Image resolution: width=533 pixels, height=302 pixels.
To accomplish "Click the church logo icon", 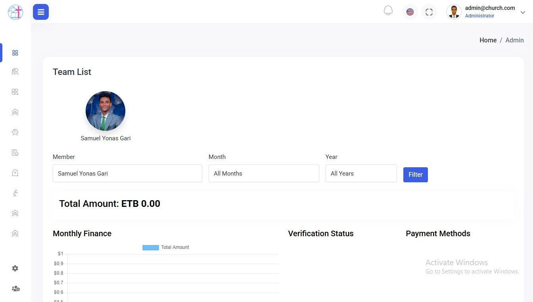I will (x=15, y=12).
